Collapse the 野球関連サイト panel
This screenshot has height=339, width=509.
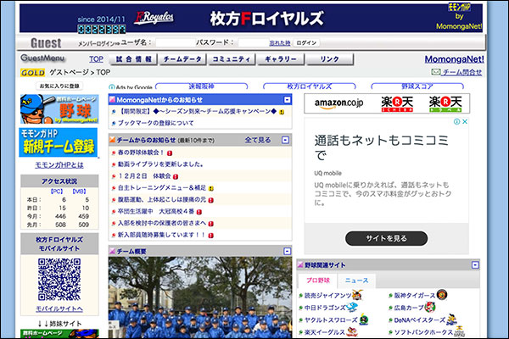pos(475,264)
